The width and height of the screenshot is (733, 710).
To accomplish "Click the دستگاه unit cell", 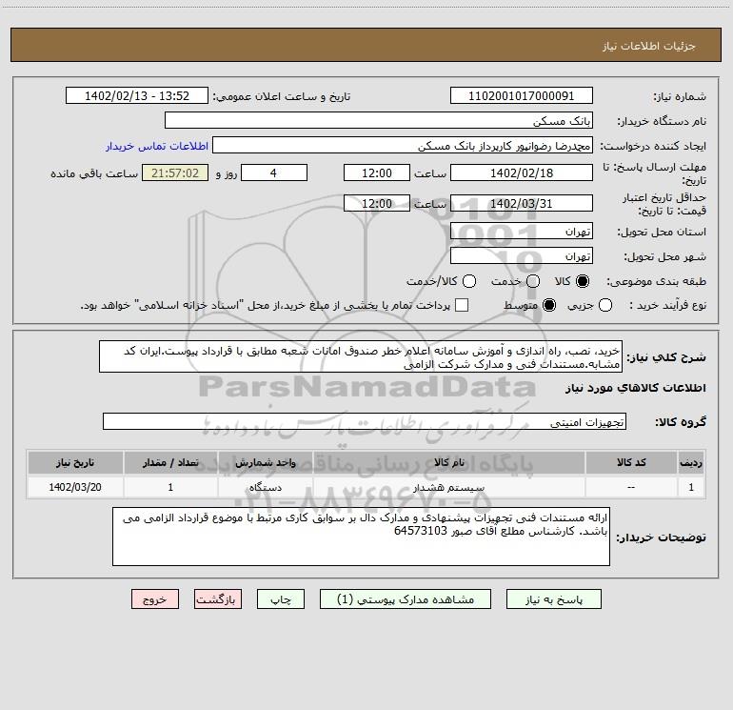I will pyautogui.click(x=265, y=488).
